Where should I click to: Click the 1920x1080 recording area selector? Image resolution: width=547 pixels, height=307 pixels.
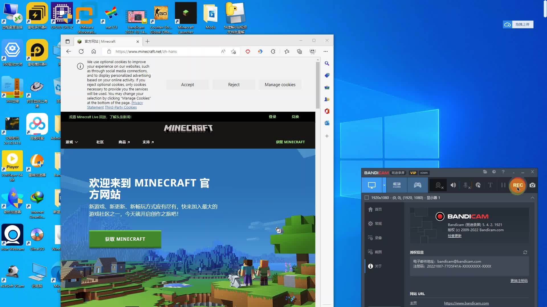[x=405, y=198]
